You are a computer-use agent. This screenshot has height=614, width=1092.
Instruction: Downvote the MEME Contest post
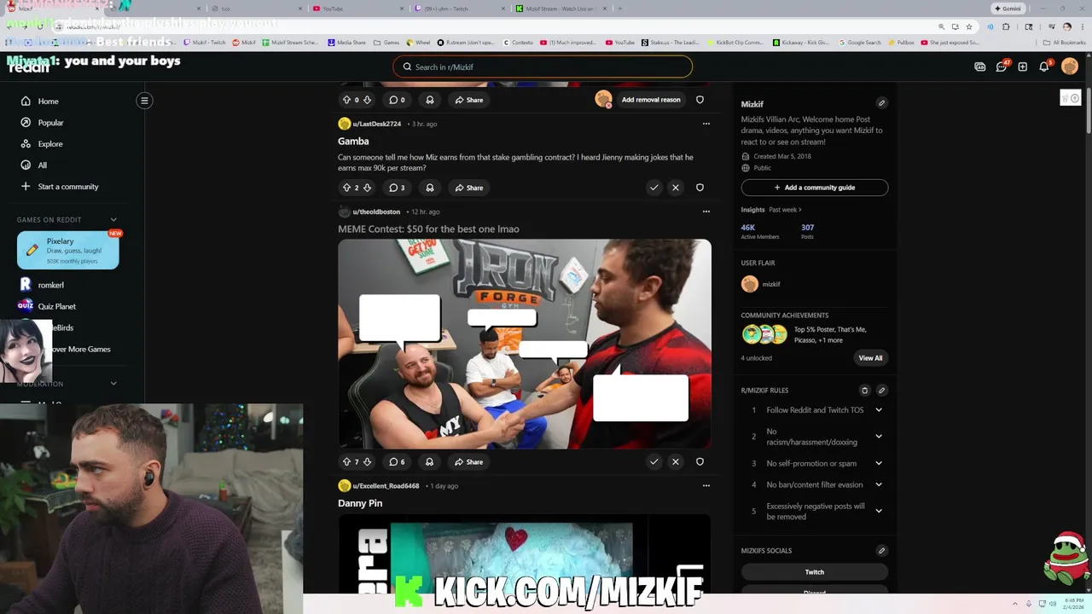[367, 462]
